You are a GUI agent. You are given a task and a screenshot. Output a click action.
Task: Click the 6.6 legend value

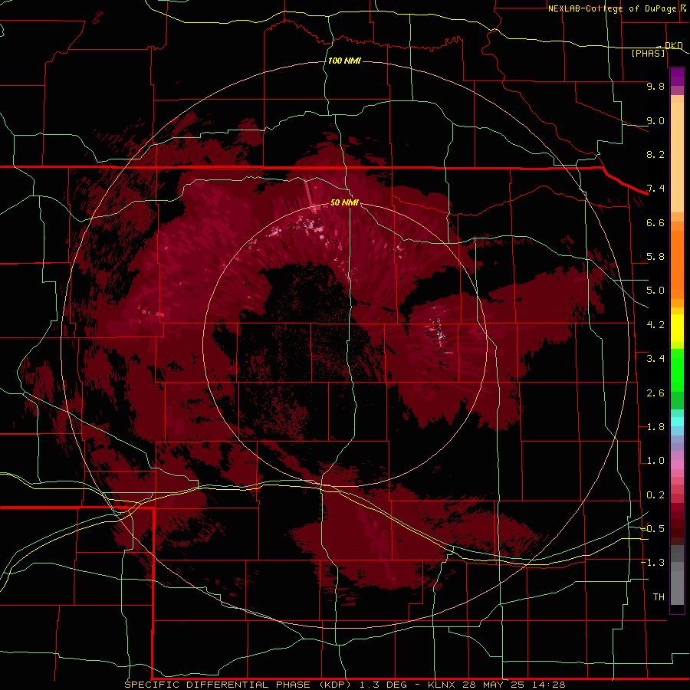click(655, 222)
